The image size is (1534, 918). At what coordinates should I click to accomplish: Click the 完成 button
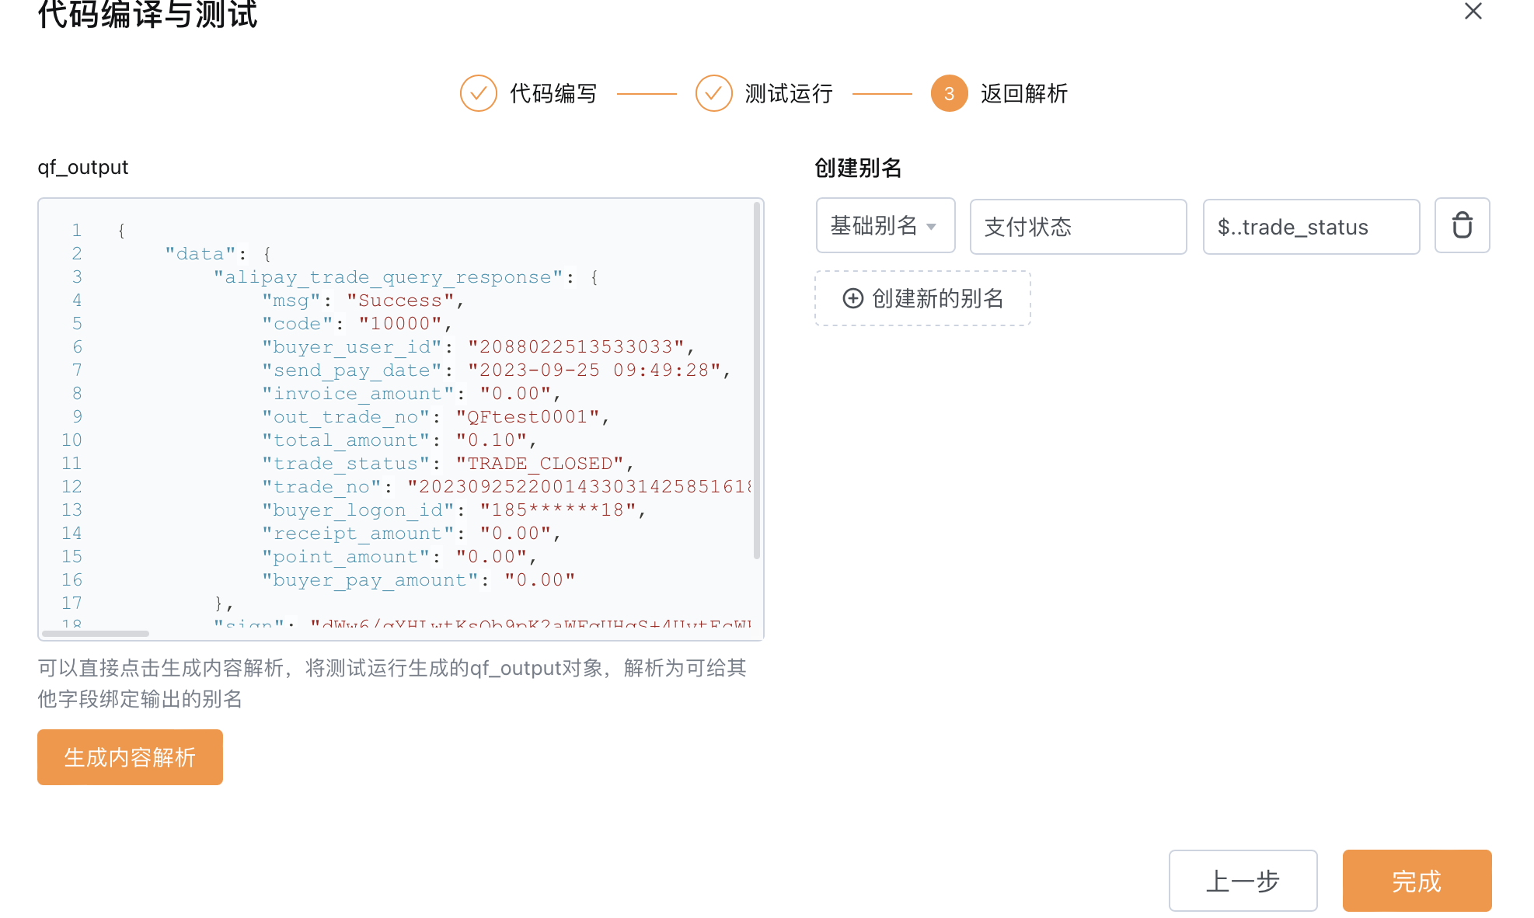tap(1417, 881)
